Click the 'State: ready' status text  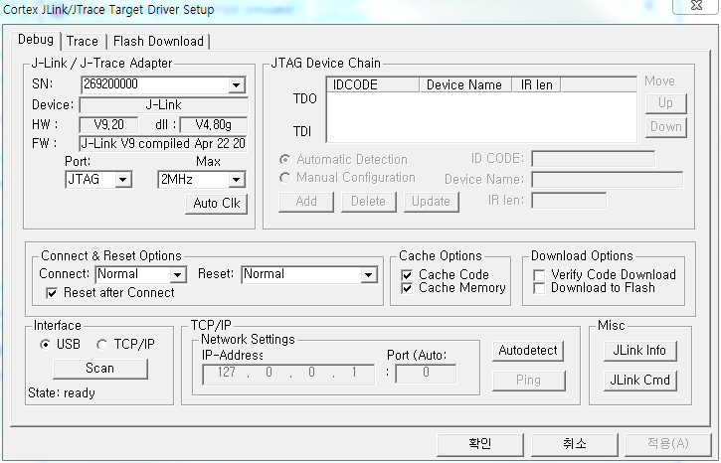click(62, 393)
